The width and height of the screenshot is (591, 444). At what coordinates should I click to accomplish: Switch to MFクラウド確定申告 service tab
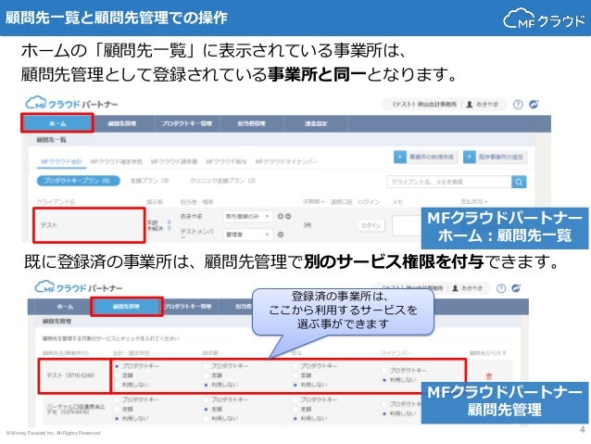[116, 162]
